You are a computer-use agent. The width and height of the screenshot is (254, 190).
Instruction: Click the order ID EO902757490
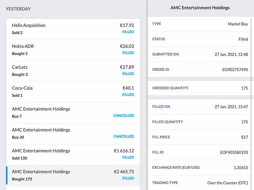pyautogui.click(x=235, y=70)
